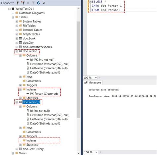Collapse the dbo.Person table node
Image resolution: width=157 pixels, height=155 pixels.
coord(17,51)
